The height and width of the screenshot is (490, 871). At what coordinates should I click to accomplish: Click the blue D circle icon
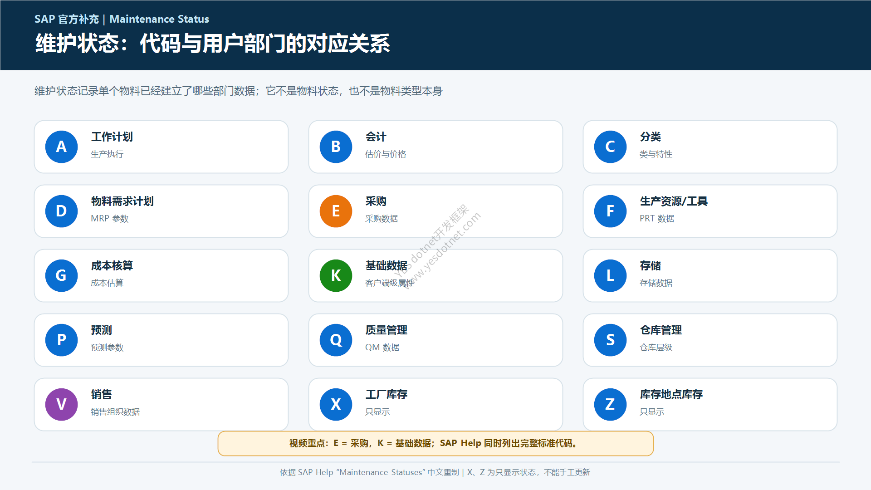pos(61,211)
